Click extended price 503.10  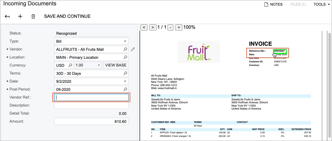(307, 136)
